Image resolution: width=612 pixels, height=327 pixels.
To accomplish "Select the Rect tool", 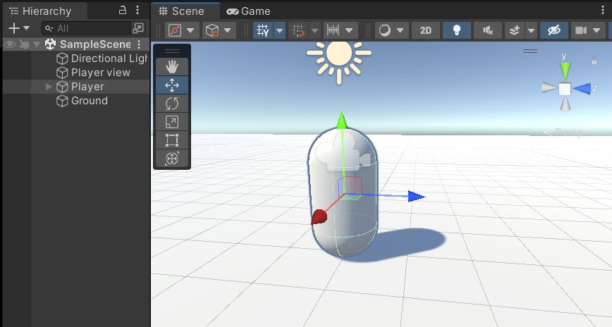I will click(172, 140).
